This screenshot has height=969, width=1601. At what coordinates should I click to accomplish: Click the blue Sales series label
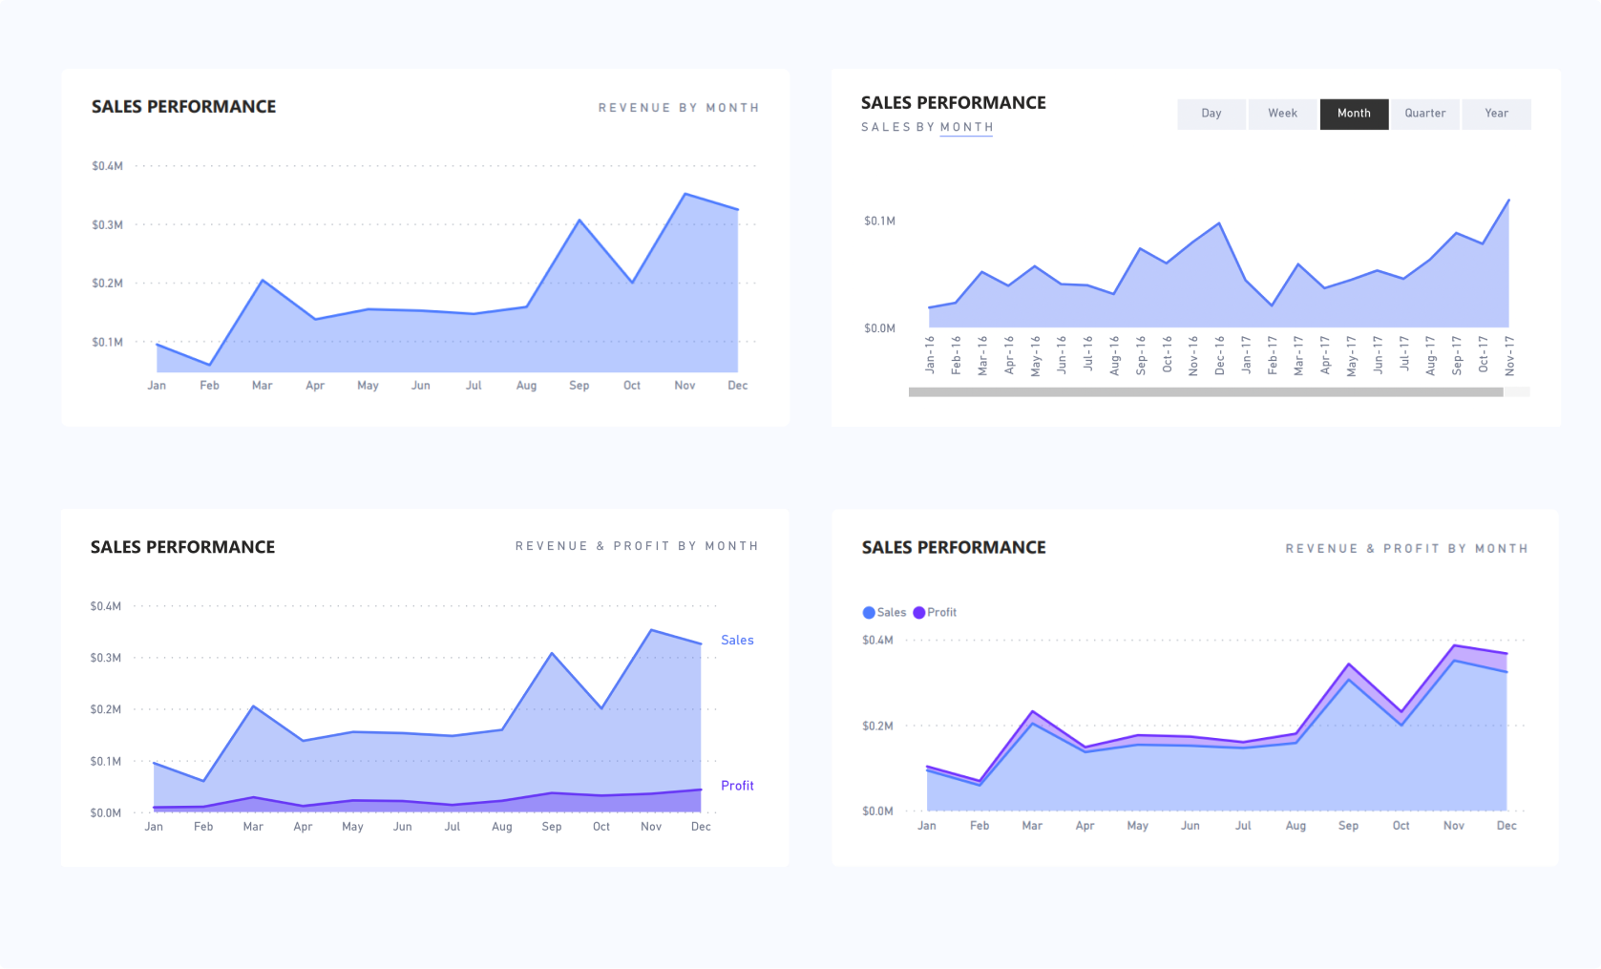click(737, 641)
